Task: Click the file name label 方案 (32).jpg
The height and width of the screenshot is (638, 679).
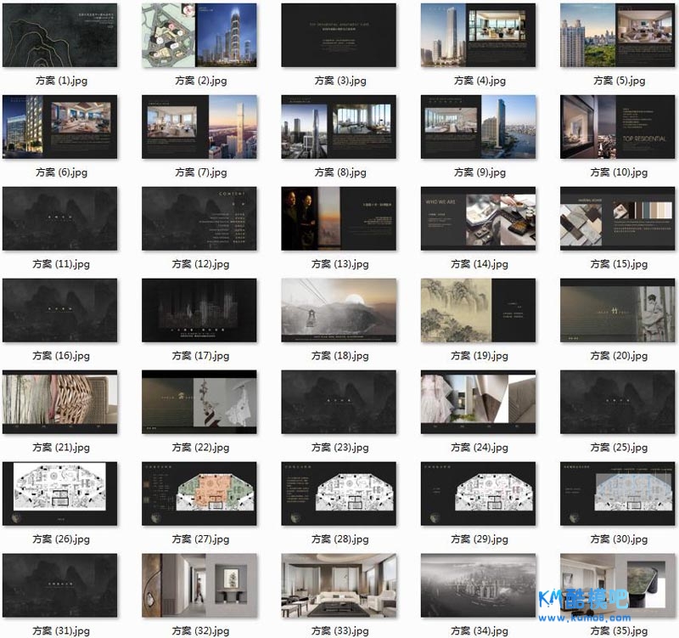Action: tap(200, 631)
